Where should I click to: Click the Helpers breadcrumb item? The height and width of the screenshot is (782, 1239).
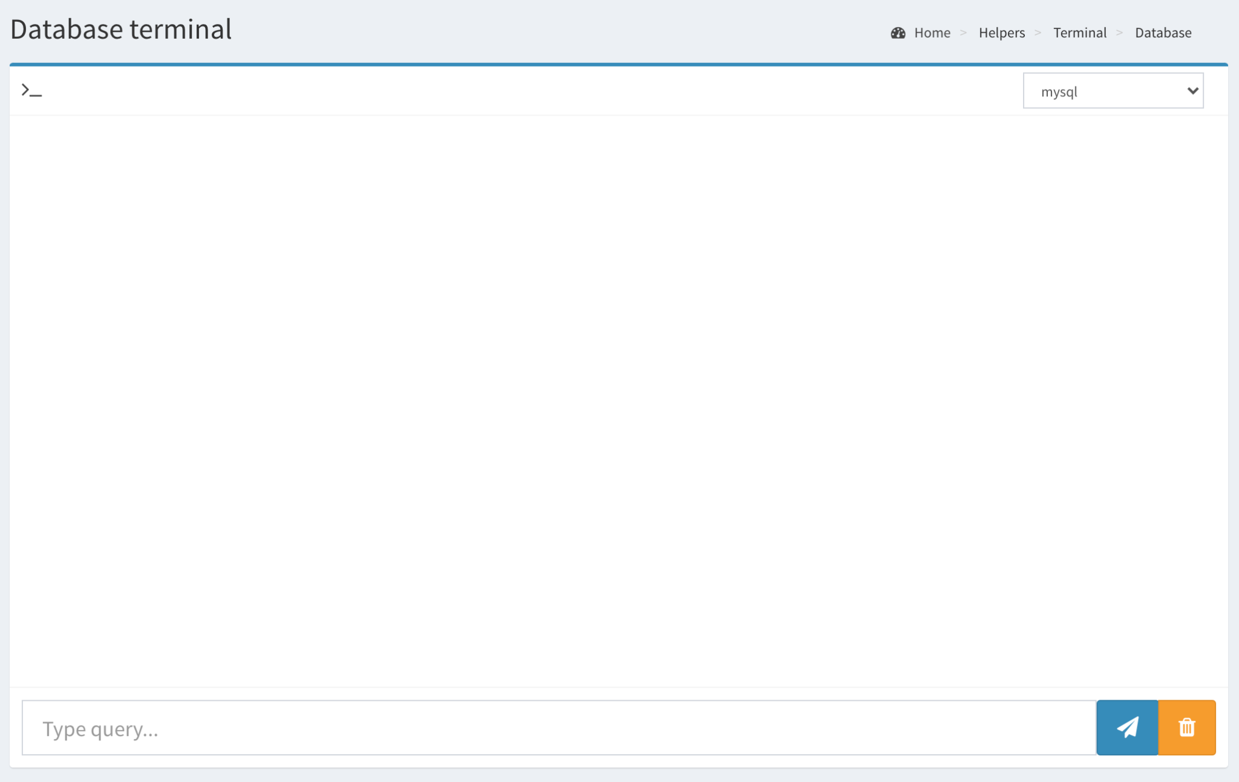coord(1001,33)
